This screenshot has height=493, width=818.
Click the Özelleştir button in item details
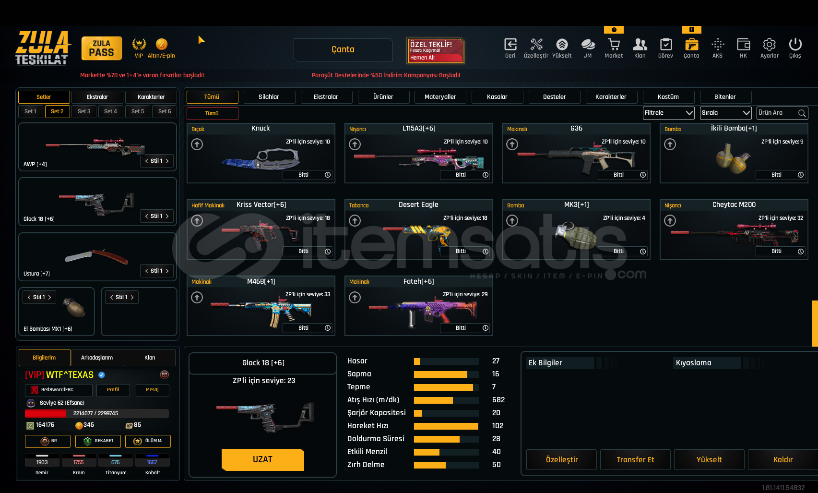[561, 460]
